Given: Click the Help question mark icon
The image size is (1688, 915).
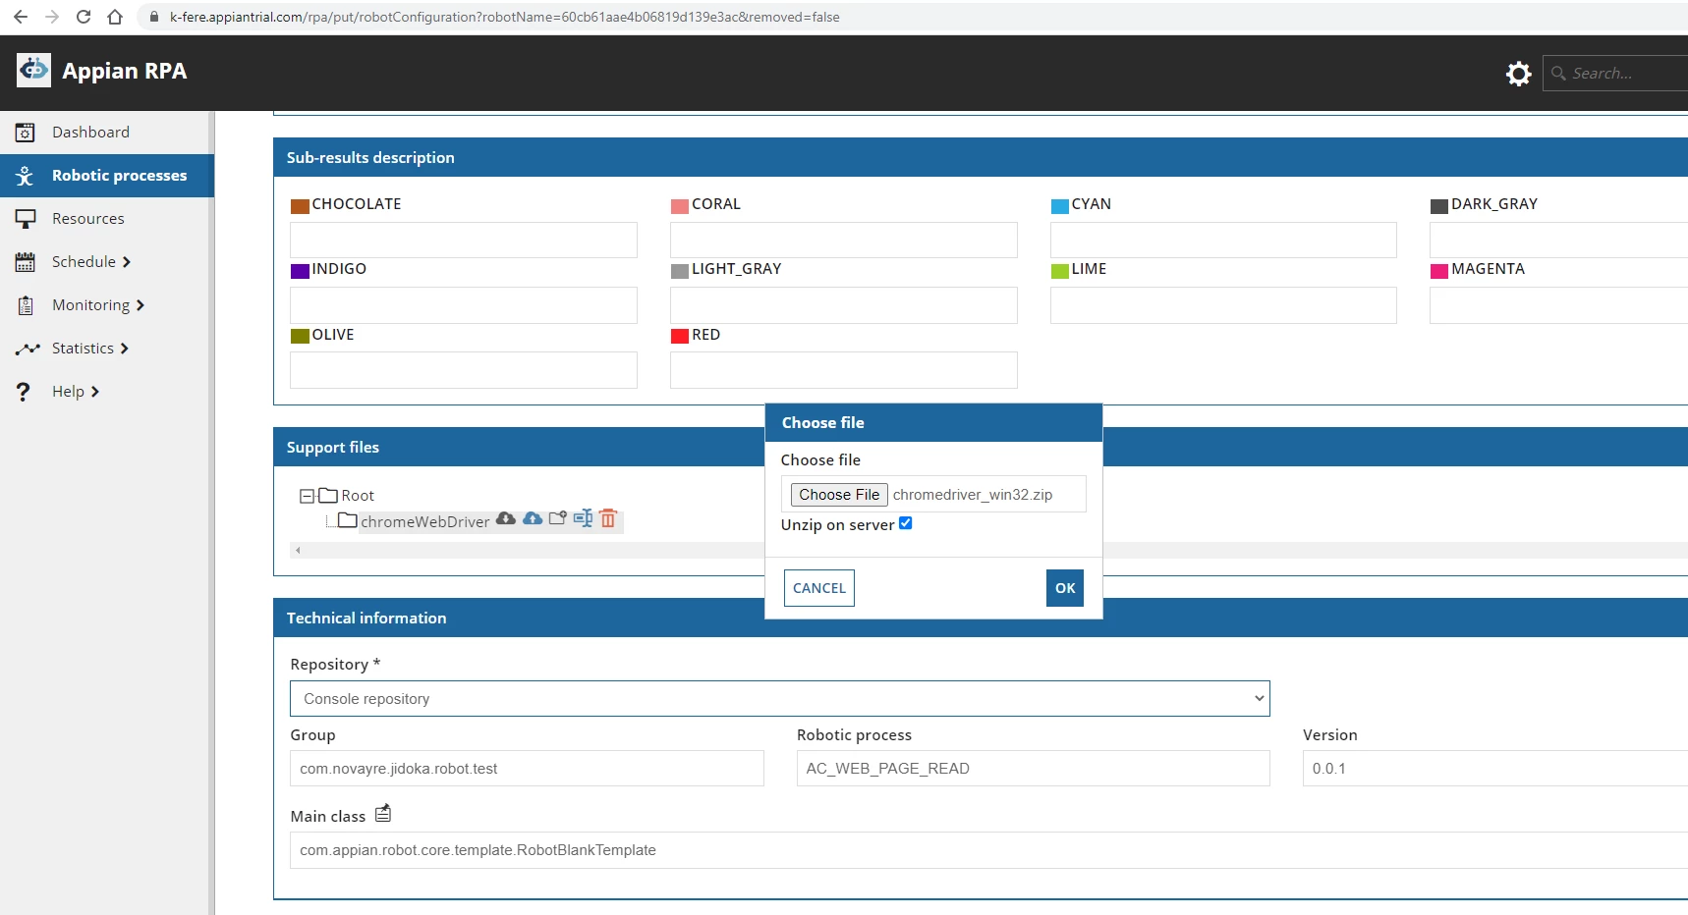Looking at the screenshot, I should pyautogui.click(x=24, y=392).
